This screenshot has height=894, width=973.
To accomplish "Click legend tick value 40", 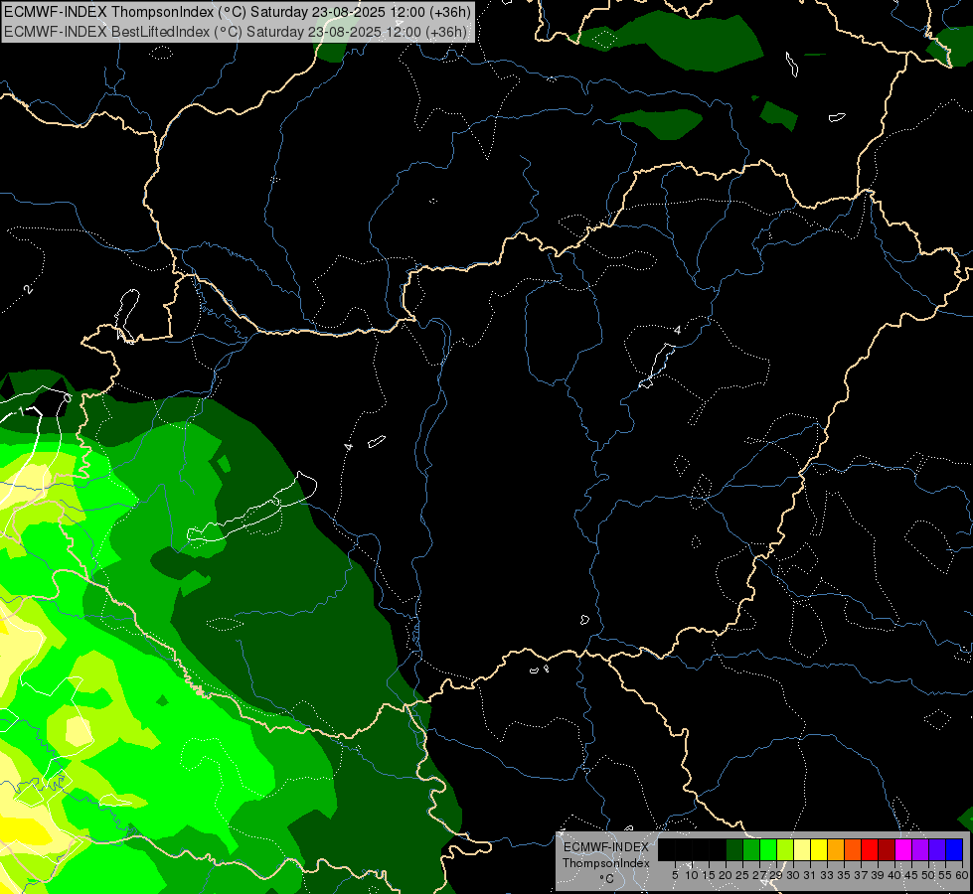I will click(x=894, y=875).
